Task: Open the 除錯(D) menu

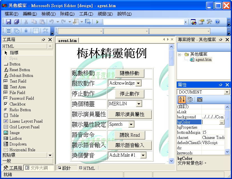Action: (x=67, y=14)
